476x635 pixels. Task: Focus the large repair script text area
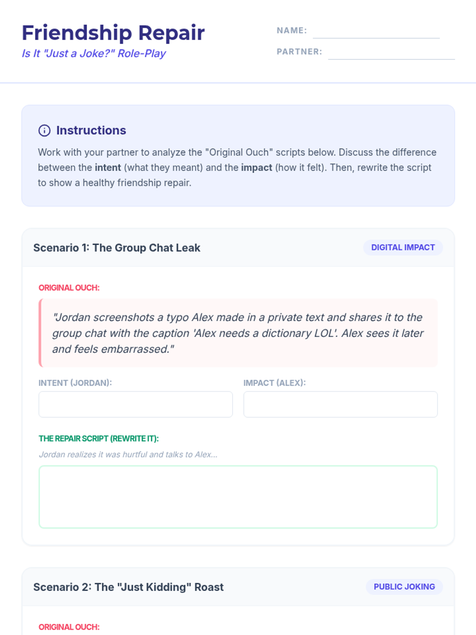pos(238,497)
